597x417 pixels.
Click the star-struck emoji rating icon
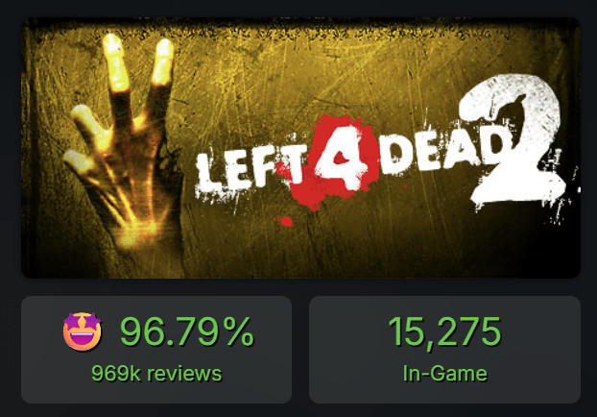[x=83, y=331]
